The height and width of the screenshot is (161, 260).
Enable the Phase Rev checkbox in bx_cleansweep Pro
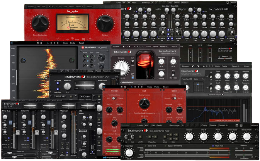coord(191,79)
